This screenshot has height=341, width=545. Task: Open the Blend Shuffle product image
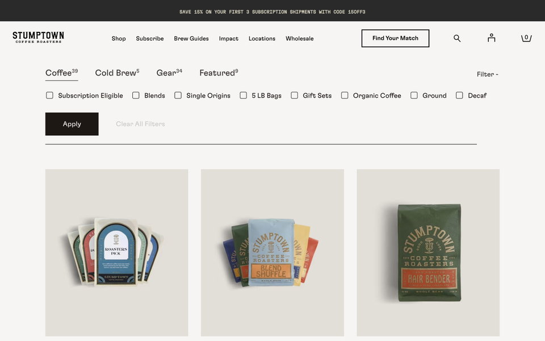(x=272, y=252)
